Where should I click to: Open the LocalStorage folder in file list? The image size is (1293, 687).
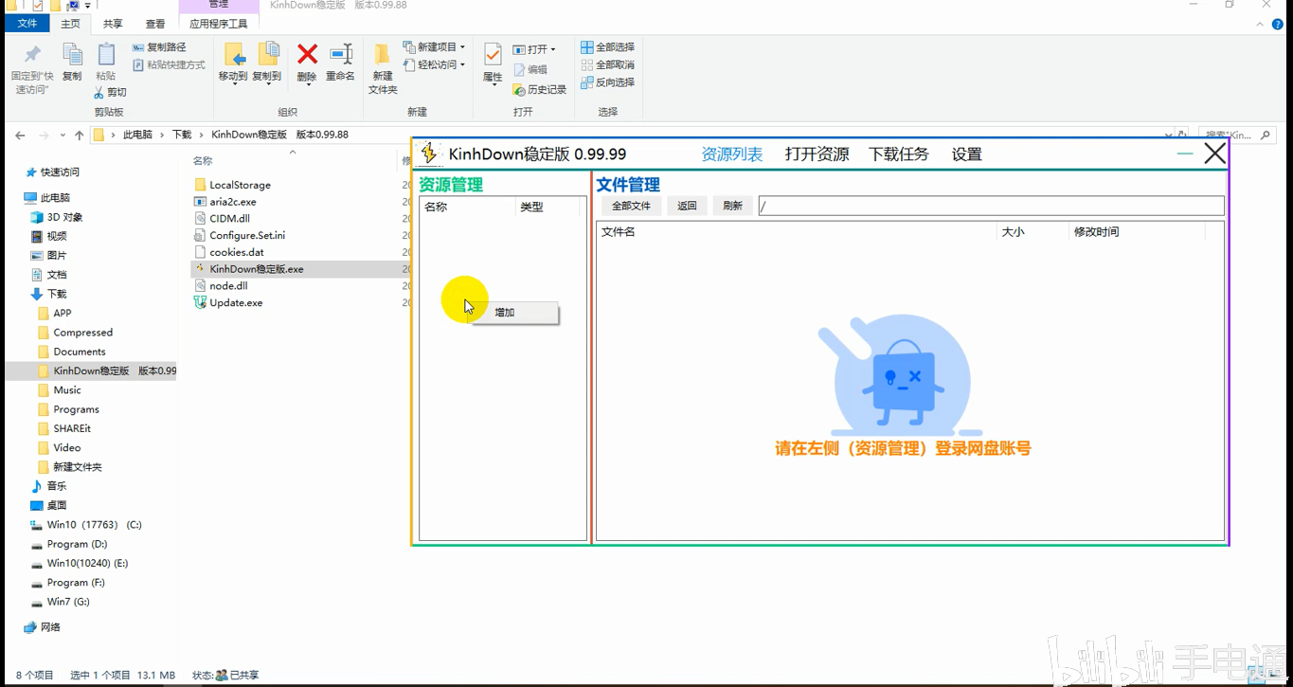point(232,185)
